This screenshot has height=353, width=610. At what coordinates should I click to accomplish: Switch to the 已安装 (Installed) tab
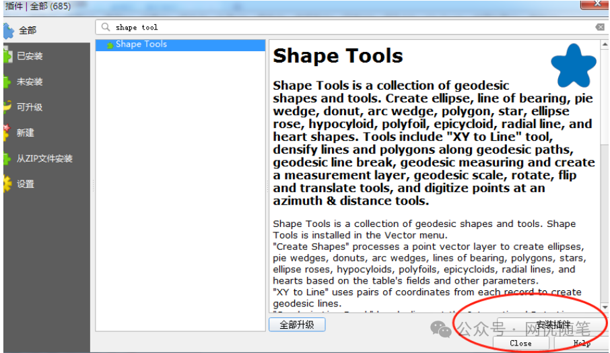pos(46,56)
